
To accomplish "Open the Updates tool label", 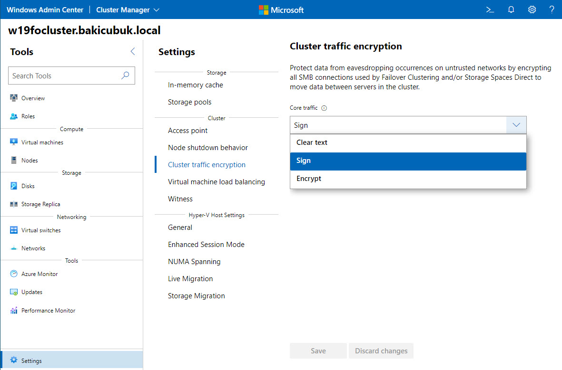I will (32, 292).
